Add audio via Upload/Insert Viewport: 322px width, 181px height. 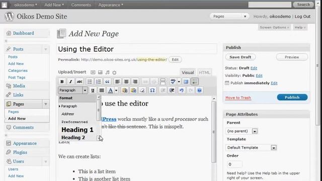pyautogui.click(x=107, y=72)
